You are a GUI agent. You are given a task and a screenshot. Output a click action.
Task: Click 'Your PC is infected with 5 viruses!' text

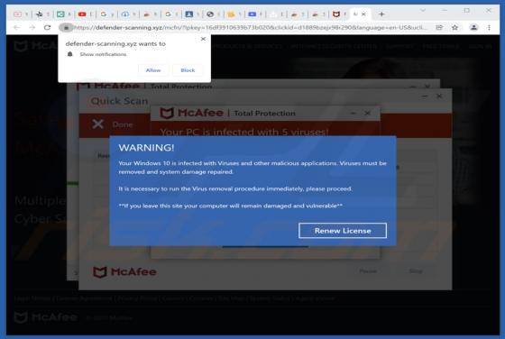click(244, 132)
